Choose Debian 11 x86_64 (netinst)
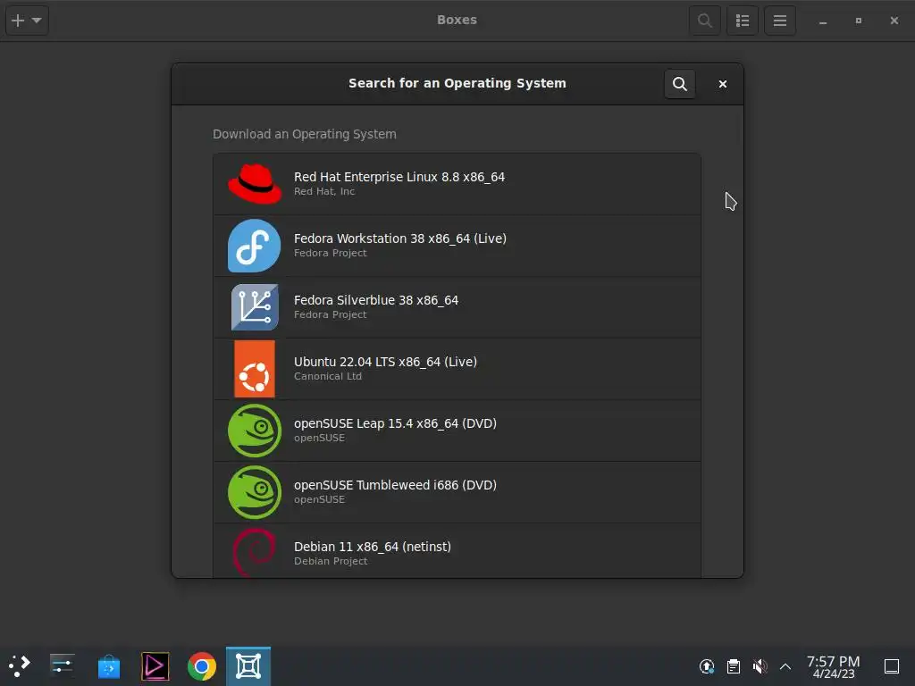The width and height of the screenshot is (915, 686). (x=457, y=550)
